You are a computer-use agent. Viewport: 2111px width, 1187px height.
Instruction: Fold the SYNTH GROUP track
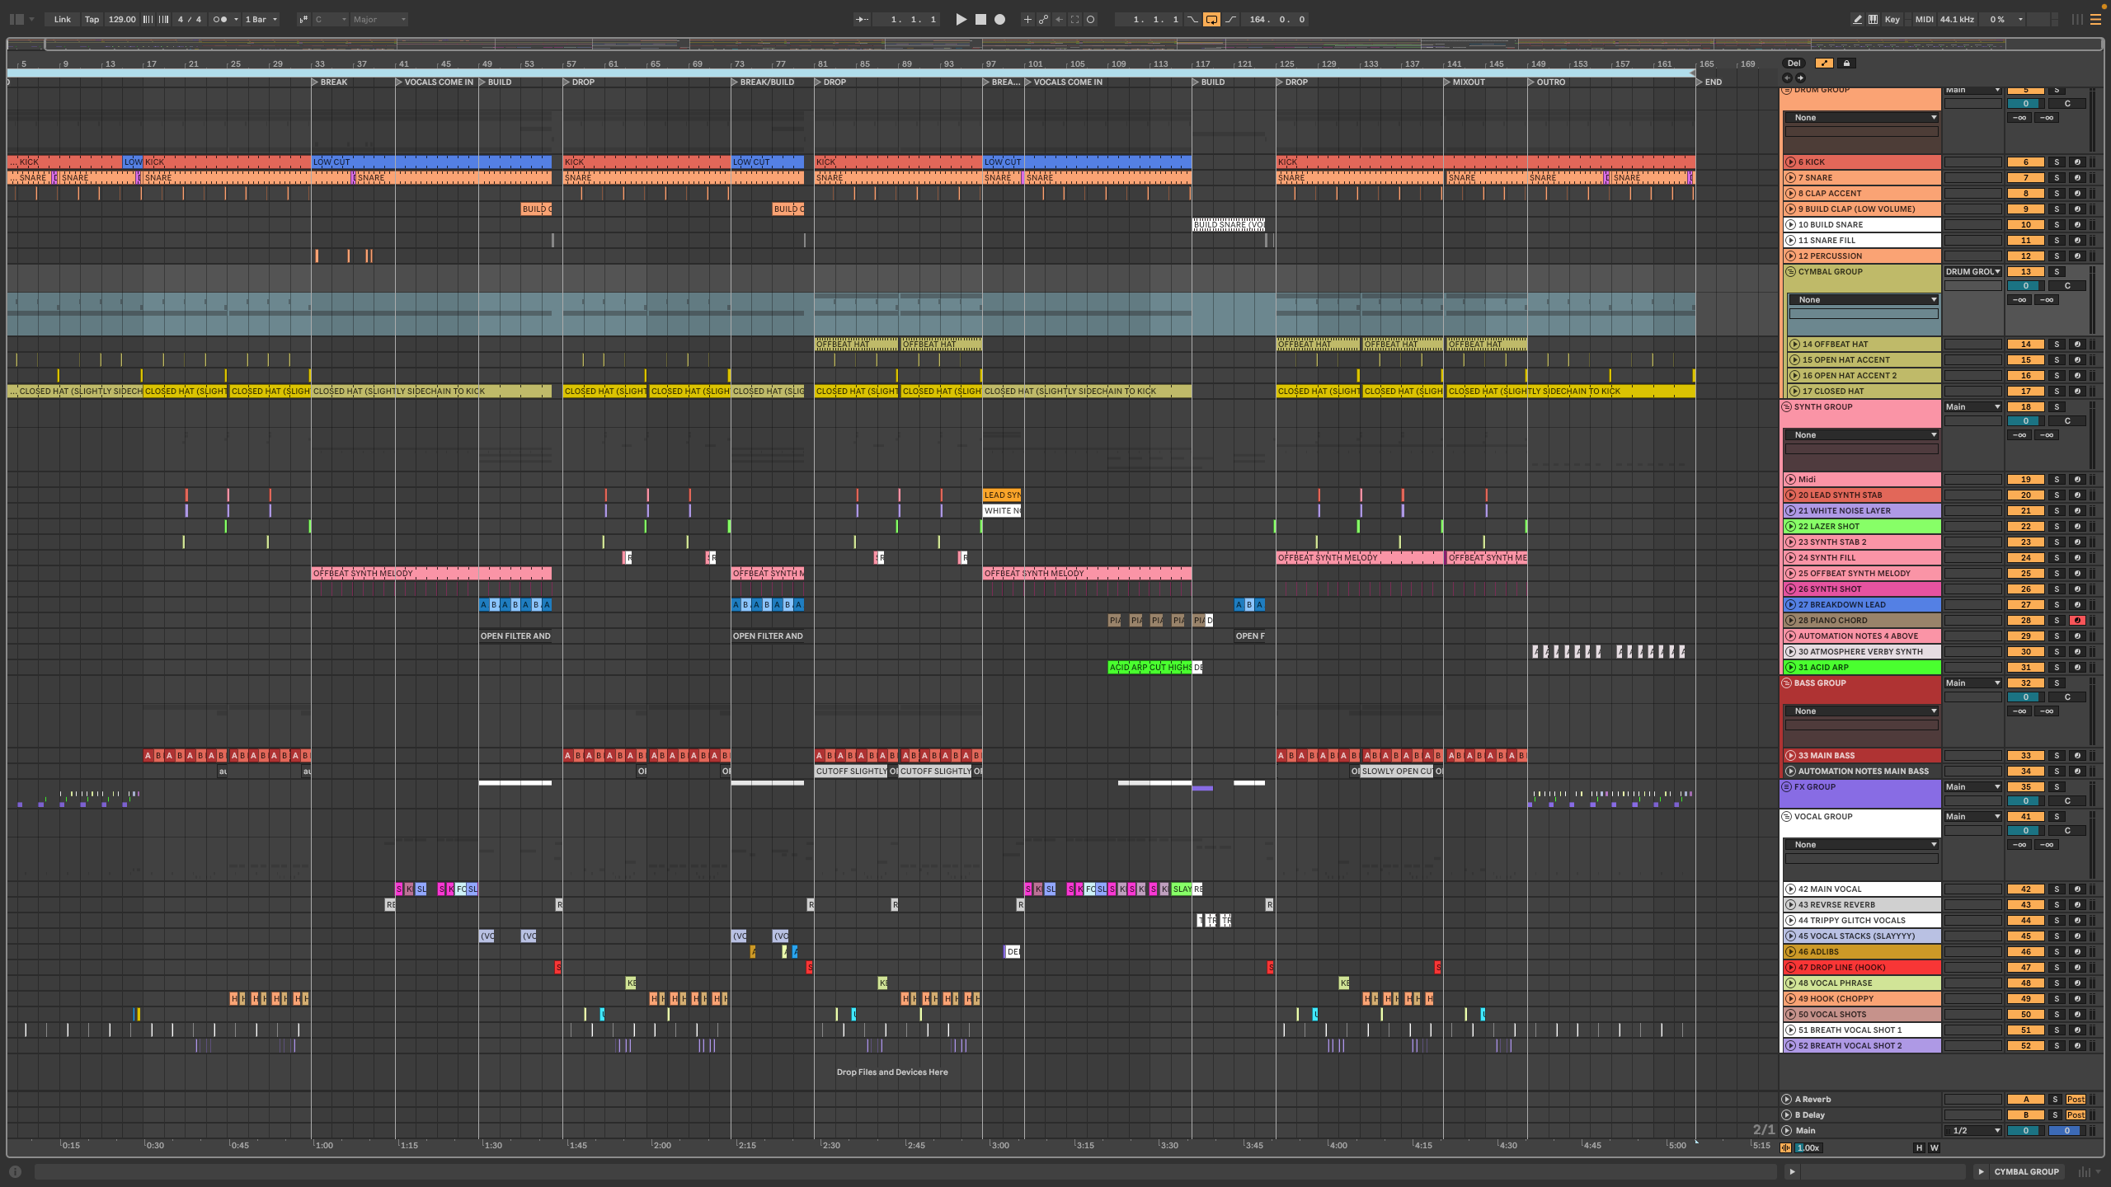(x=1787, y=407)
